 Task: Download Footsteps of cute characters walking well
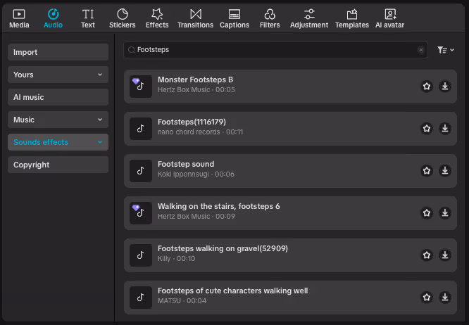[x=445, y=298]
